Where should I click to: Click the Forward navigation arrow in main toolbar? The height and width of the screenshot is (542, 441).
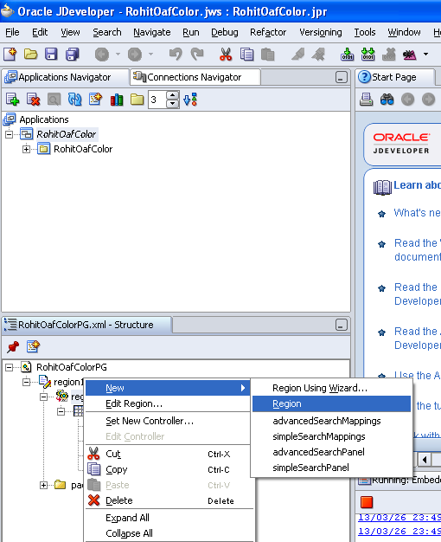pyautogui.click(x=135, y=55)
